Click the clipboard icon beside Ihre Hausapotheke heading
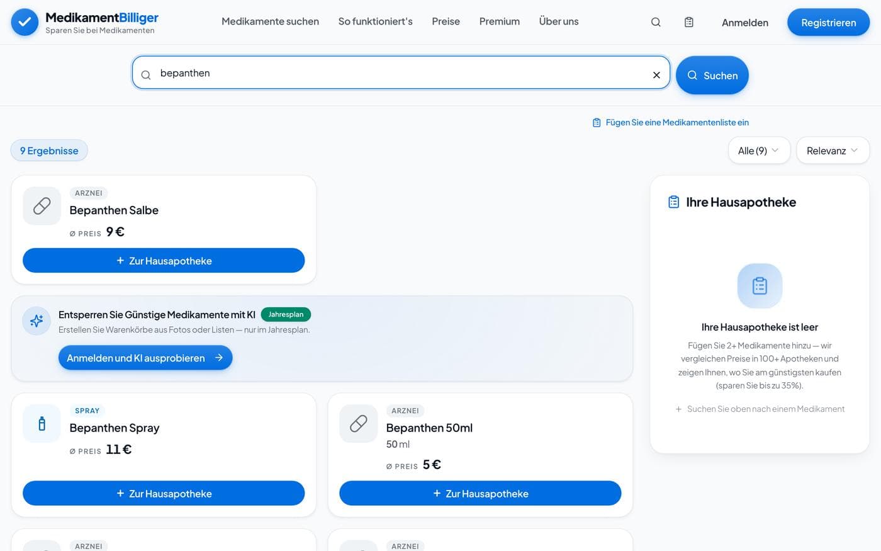Viewport: 881px width, 551px height. coord(673,202)
